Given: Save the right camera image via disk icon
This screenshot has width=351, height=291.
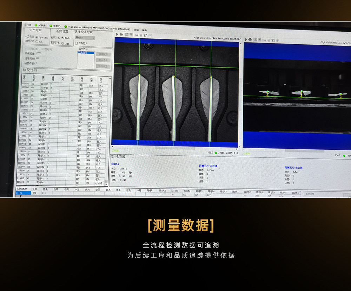Looking at the screenshot, I should pyautogui.click(x=265, y=40).
